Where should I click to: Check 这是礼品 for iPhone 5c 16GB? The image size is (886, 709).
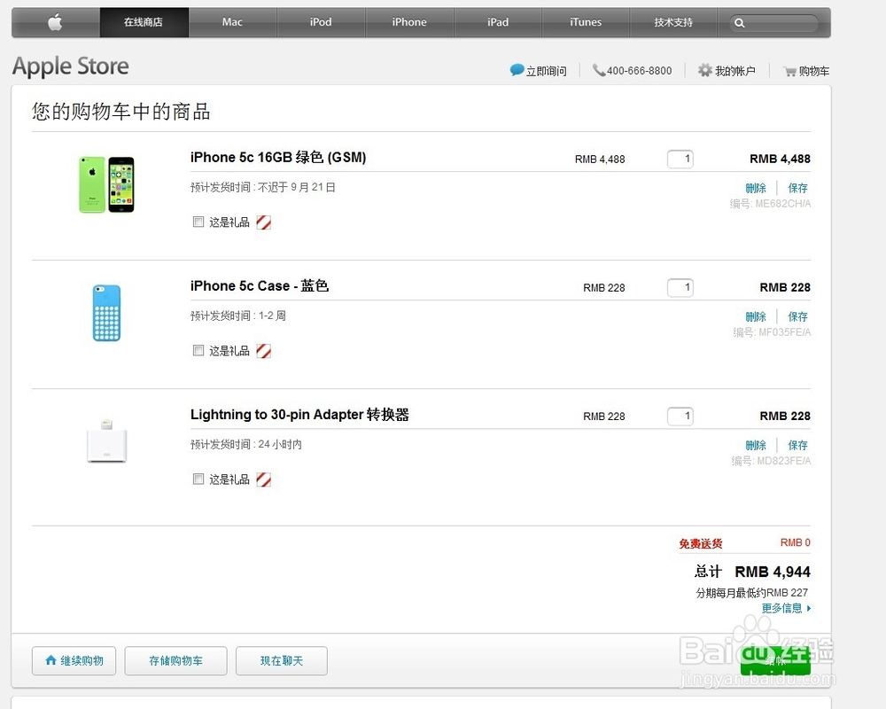[x=198, y=222]
